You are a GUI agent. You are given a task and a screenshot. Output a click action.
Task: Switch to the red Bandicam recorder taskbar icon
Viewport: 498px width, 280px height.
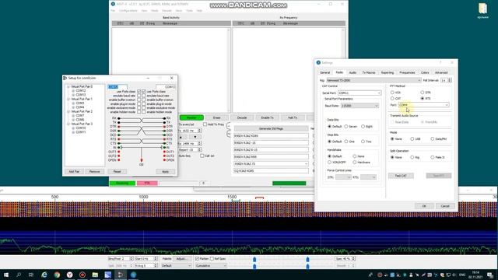(82, 275)
